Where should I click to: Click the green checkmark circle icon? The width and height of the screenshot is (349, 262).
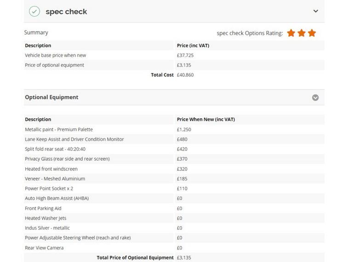34,12
